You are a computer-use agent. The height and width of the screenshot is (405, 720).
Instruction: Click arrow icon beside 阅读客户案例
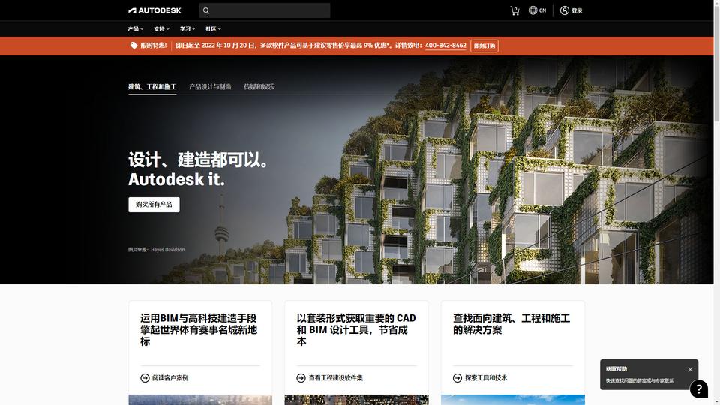pos(145,378)
